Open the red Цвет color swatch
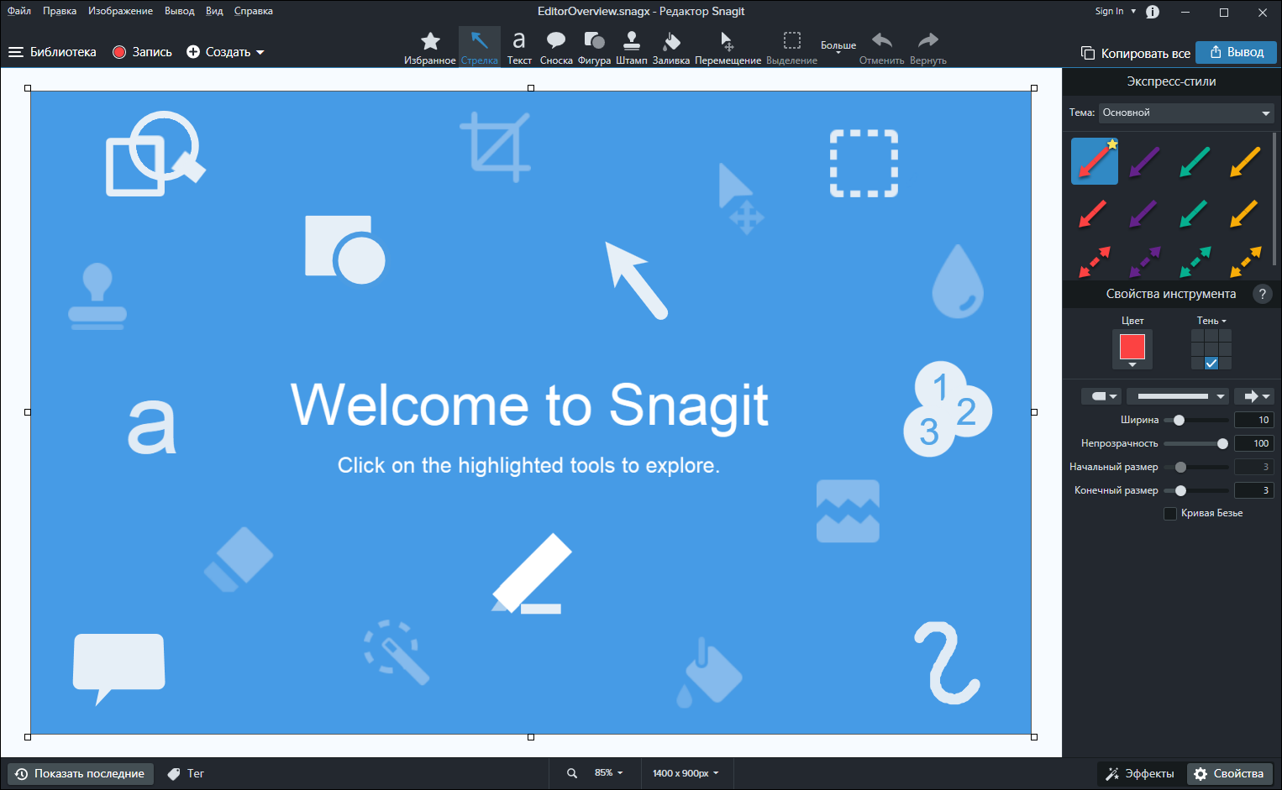The height and width of the screenshot is (790, 1282). (x=1132, y=348)
